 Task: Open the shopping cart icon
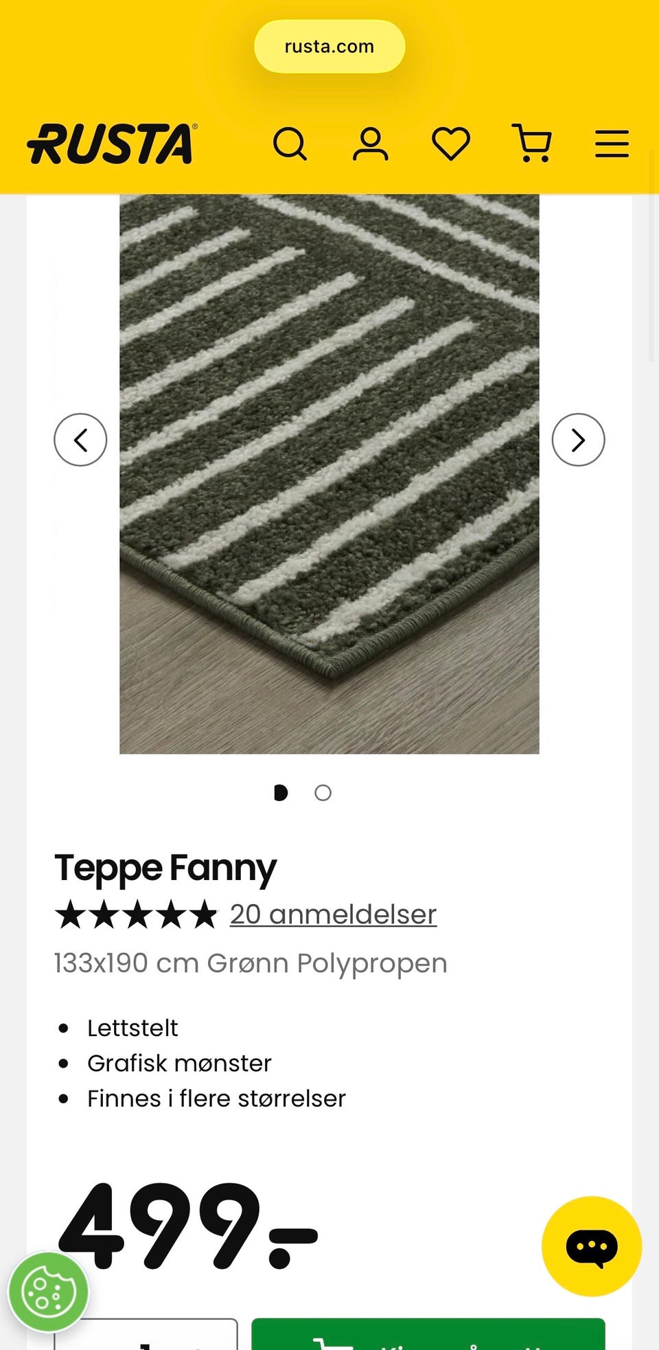coord(532,144)
